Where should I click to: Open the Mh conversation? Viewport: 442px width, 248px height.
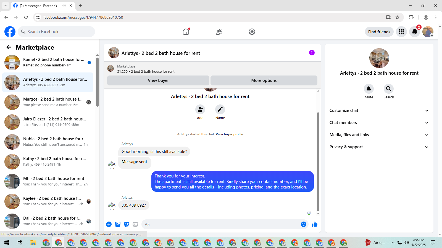tap(48, 182)
